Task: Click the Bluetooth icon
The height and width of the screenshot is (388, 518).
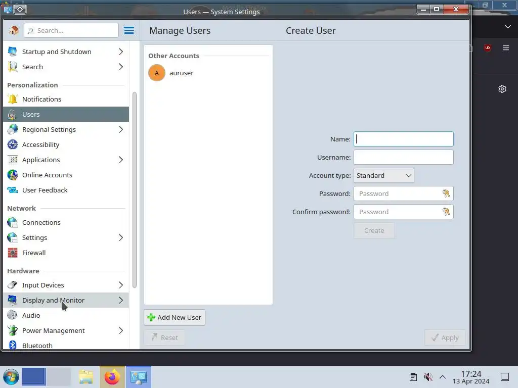Action: coord(13,345)
